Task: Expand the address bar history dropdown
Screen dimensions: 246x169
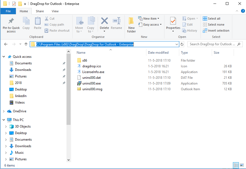Action: 177,44
